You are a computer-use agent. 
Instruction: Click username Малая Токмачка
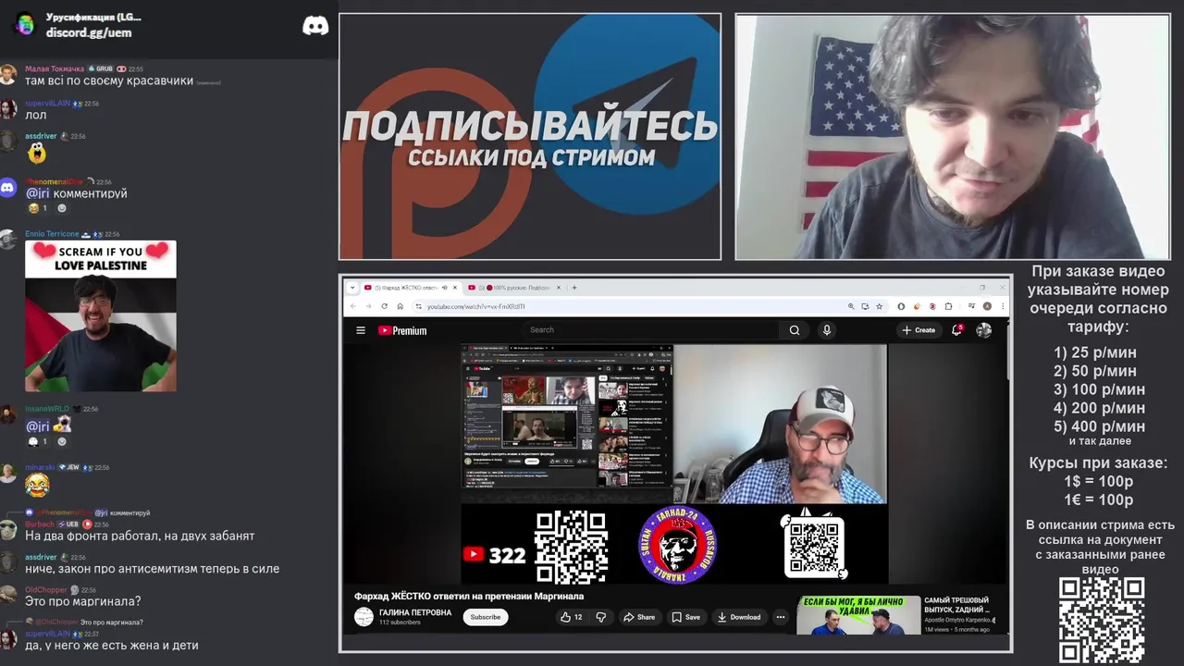[x=55, y=68]
